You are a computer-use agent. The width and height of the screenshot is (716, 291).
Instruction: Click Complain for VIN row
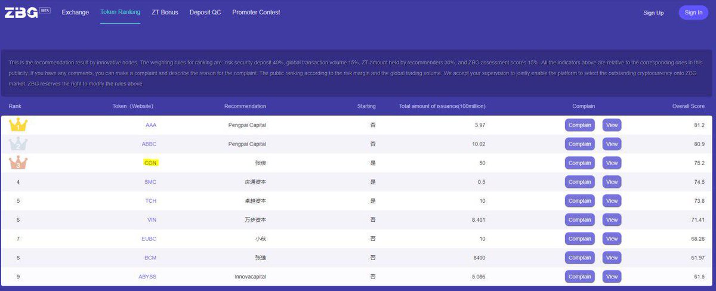(580, 220)
